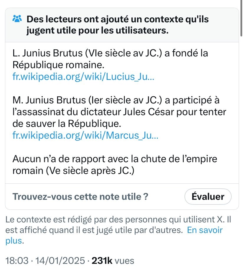Click the 231k vues counter

tap(113, 261)
